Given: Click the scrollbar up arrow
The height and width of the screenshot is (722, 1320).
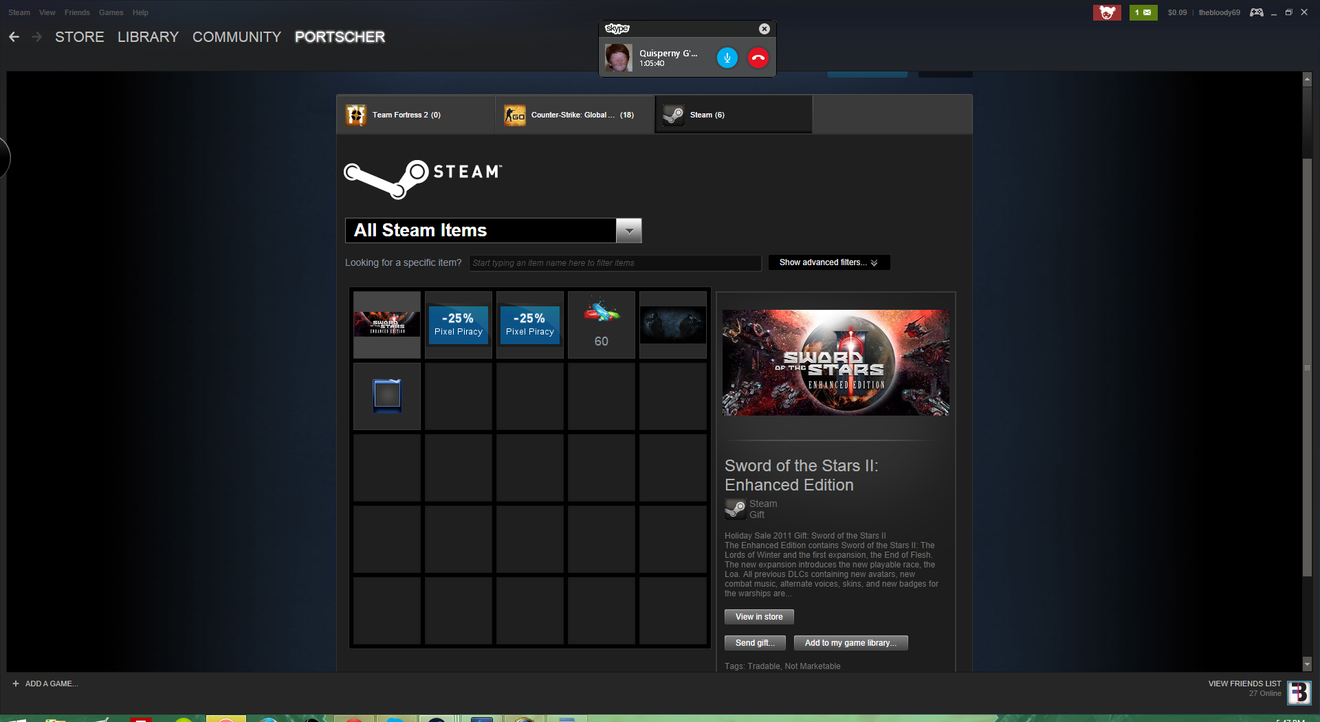Looking at the screenshot, I should (x=1307, y=79).
